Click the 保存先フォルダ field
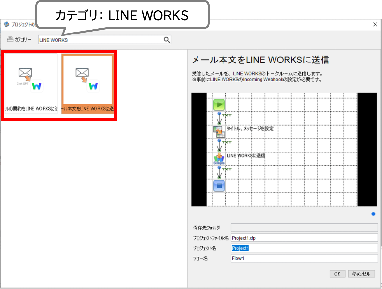This screenshot has width=382, height=289. 304,227
